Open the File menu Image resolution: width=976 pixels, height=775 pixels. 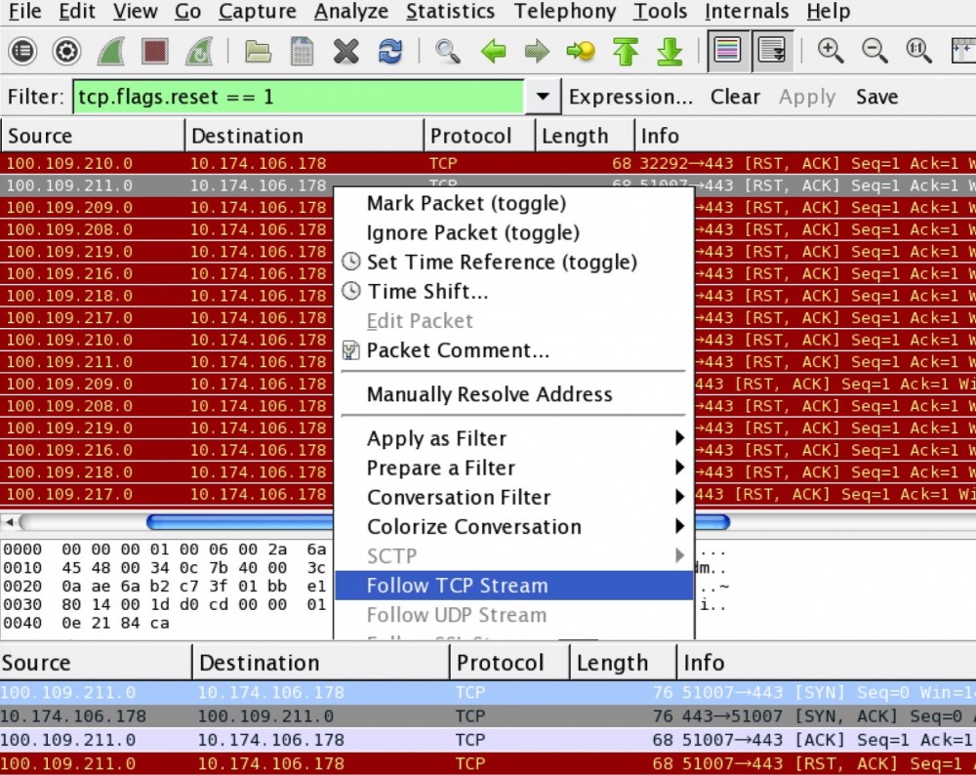tap(25, 11)
